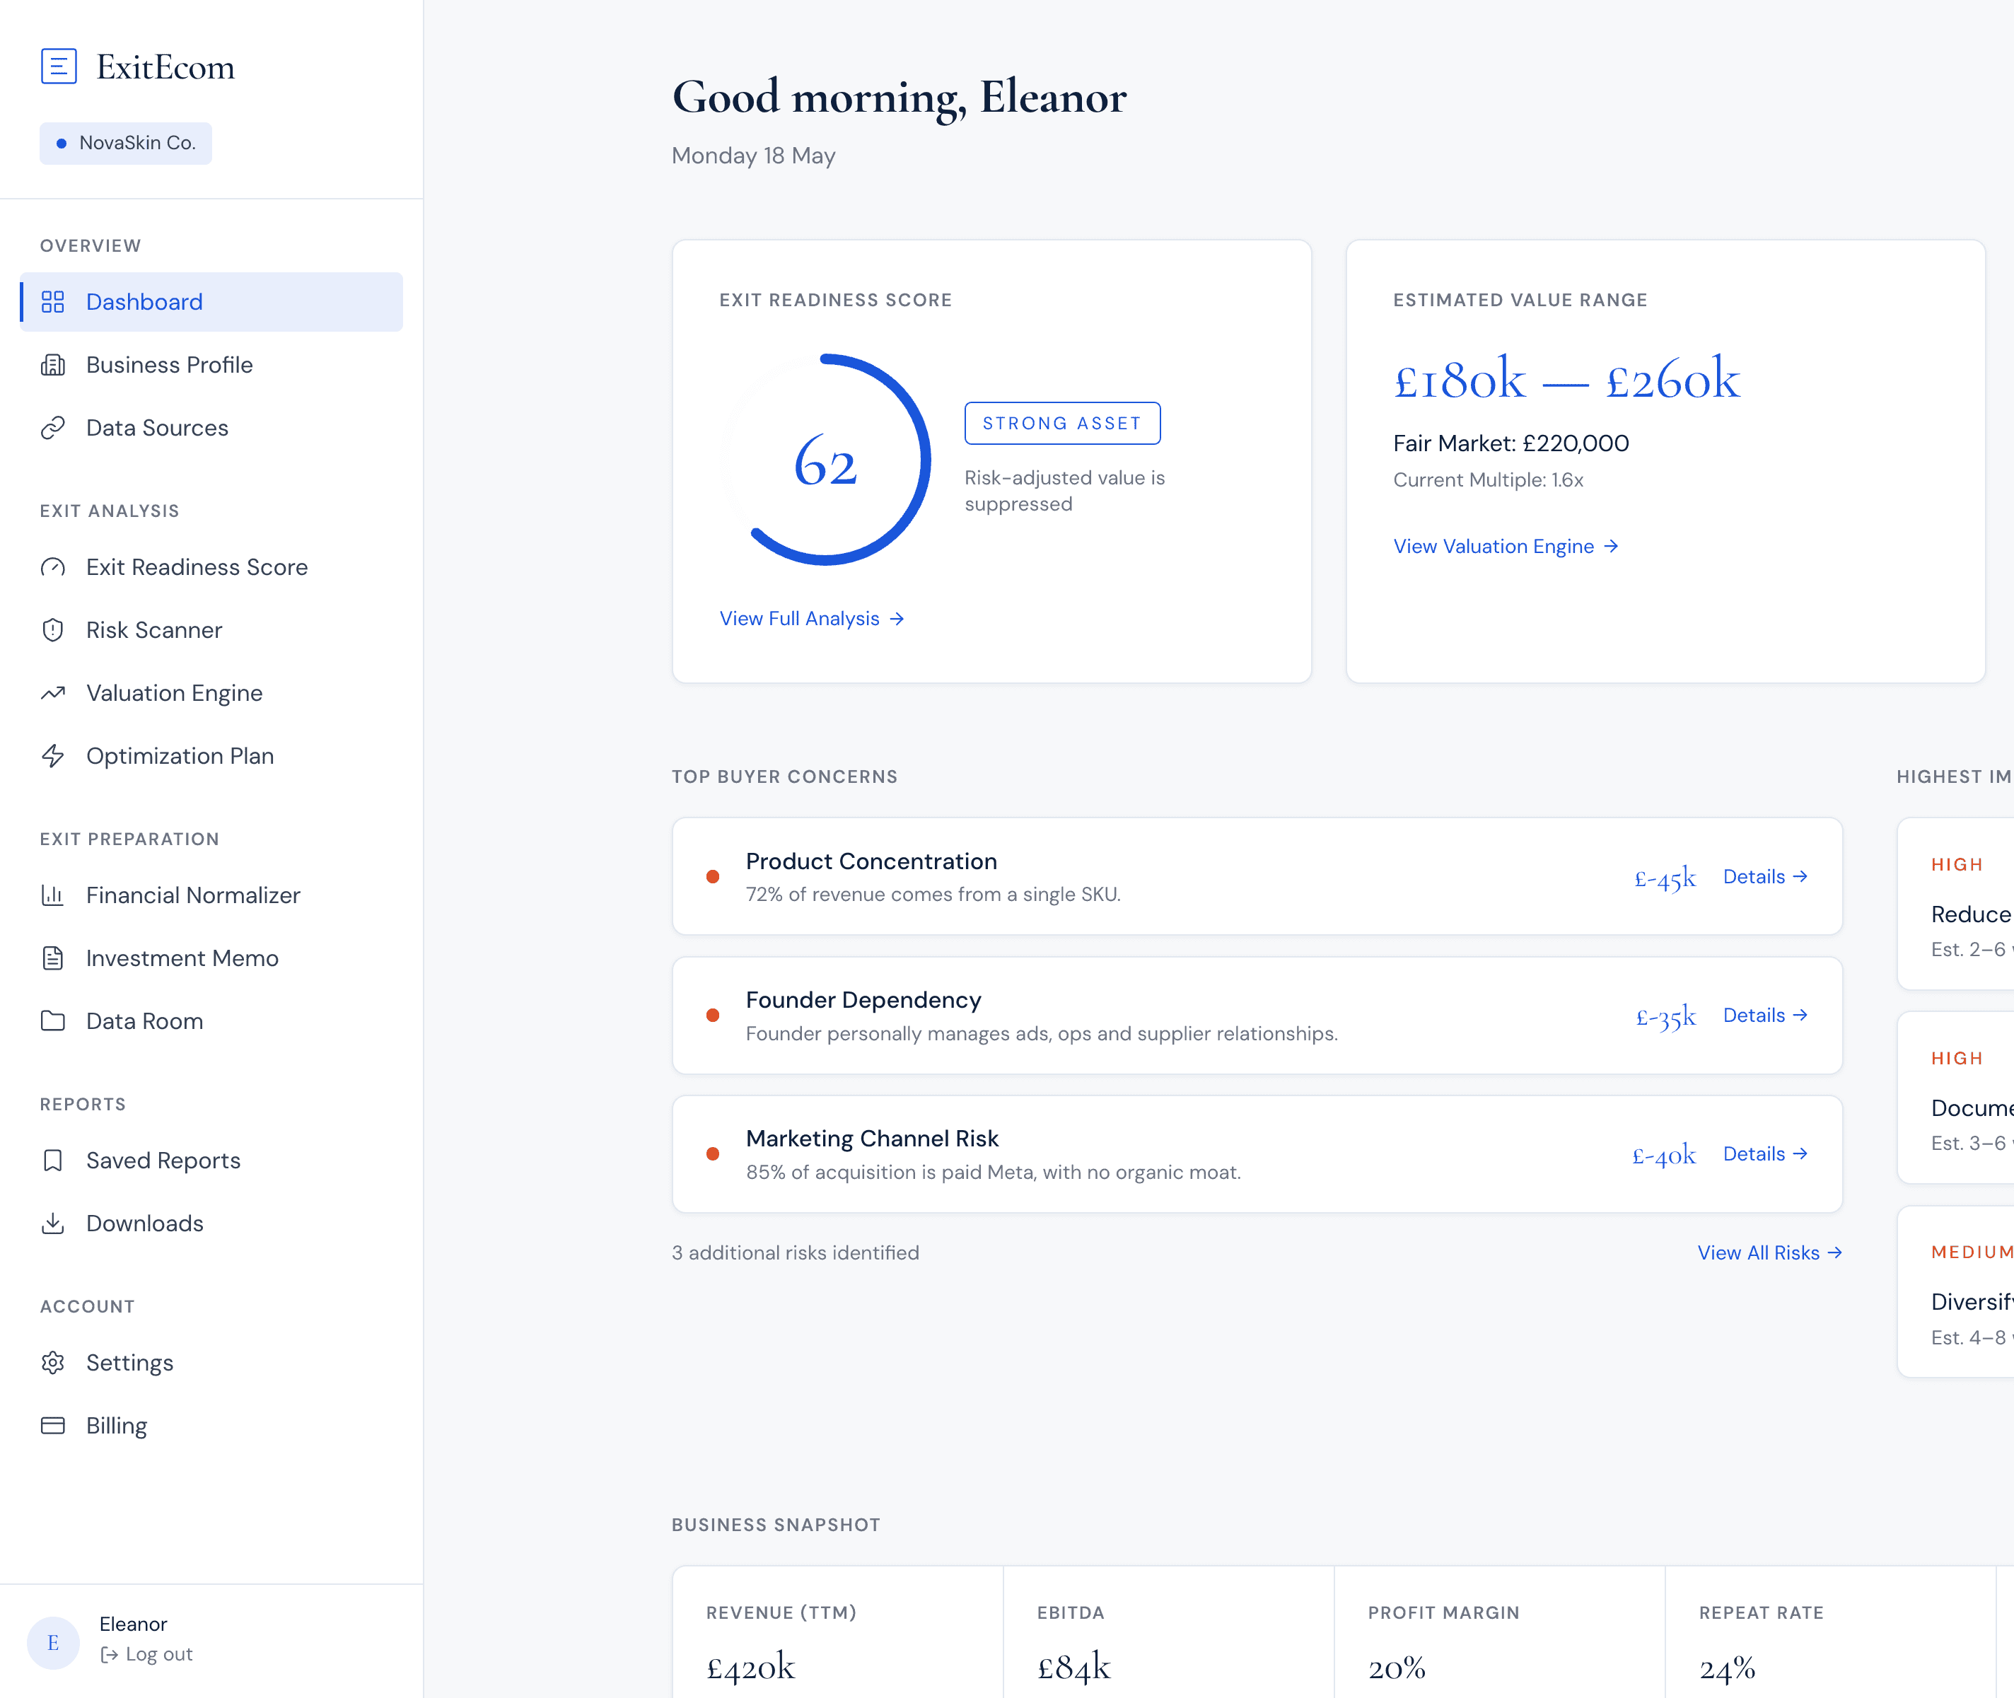Click the 62 readiness score ring
The height and width of the screenshot is (1698, 2014).
click(826, 460)
